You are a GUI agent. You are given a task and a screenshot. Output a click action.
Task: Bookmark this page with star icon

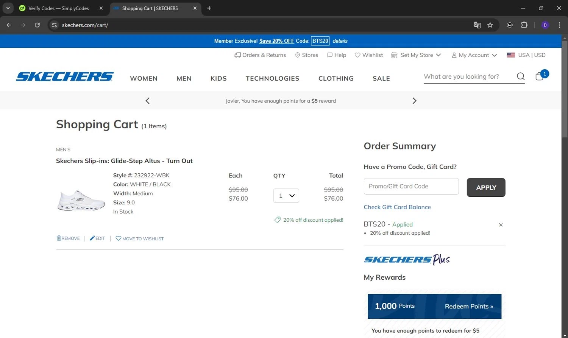point(490,25)
